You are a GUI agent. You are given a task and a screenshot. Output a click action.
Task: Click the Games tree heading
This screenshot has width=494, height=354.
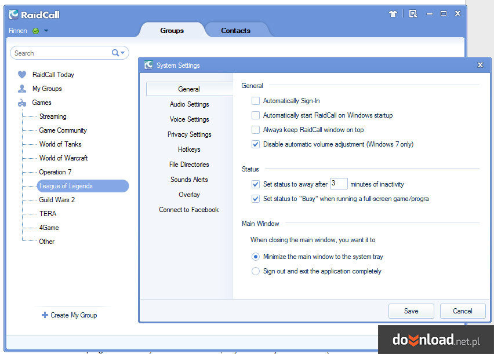coord(42,103)
